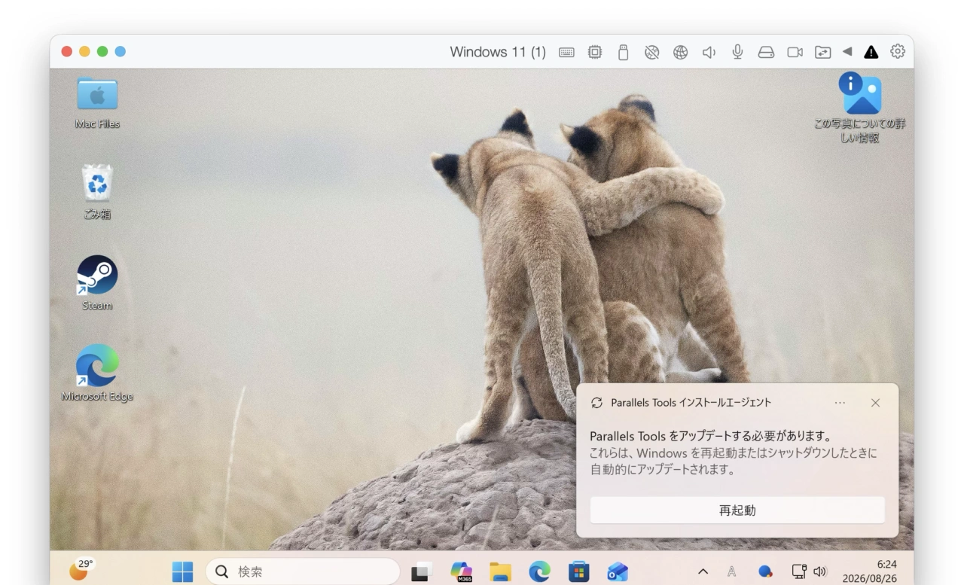Open the shared folder icon in title bar
Viewport: 964px width, 585px height.
(x=823, y=52)
